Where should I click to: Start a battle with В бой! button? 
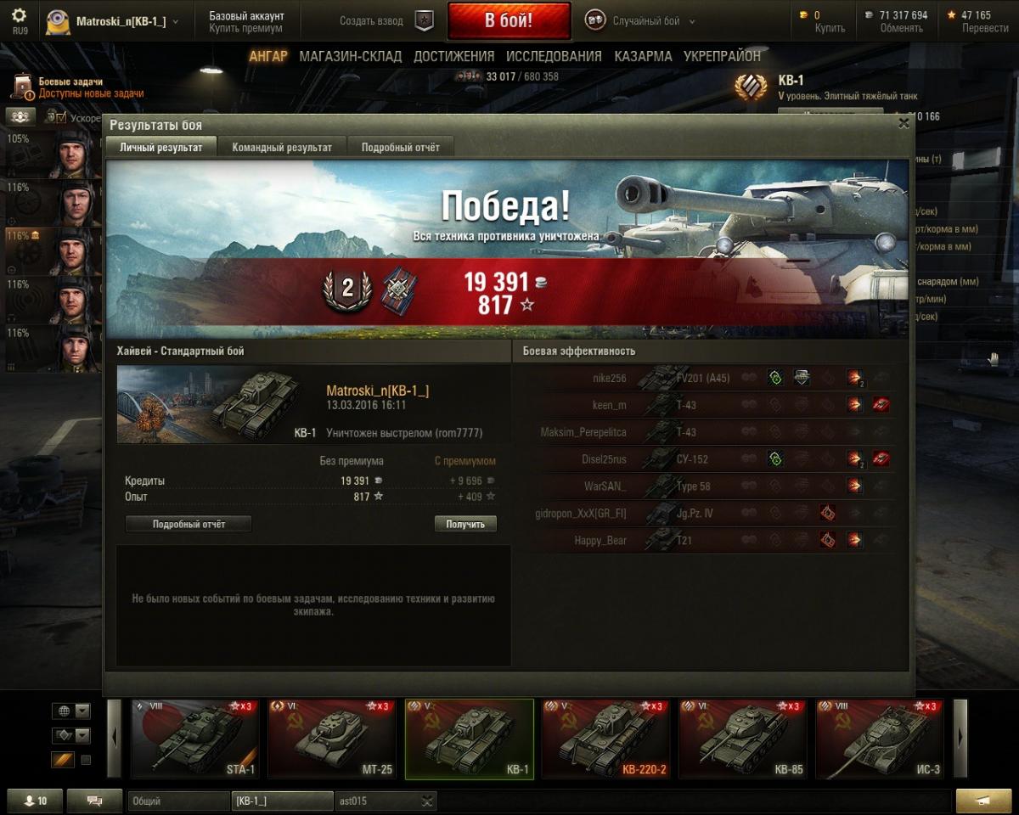point(509,20)
